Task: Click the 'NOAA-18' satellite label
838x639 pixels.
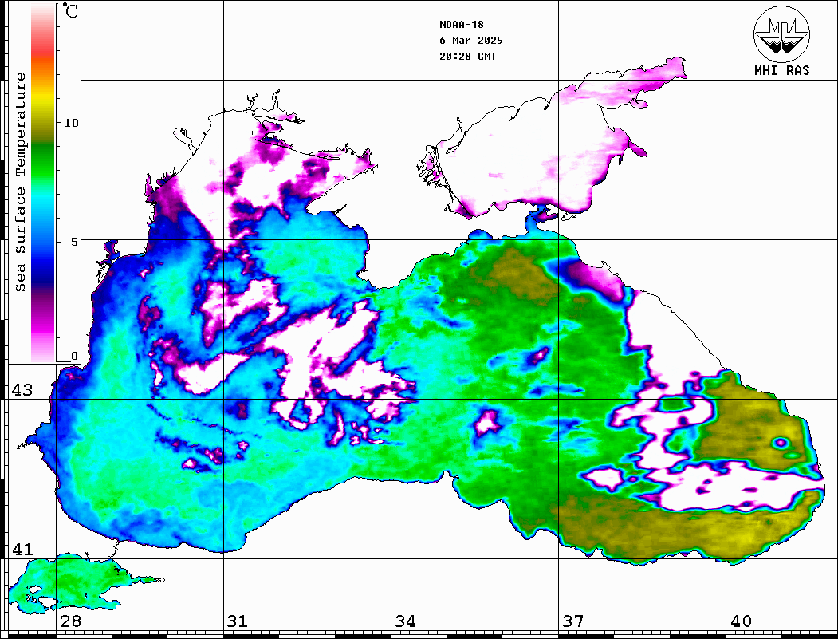Action: tap(461, 25)
